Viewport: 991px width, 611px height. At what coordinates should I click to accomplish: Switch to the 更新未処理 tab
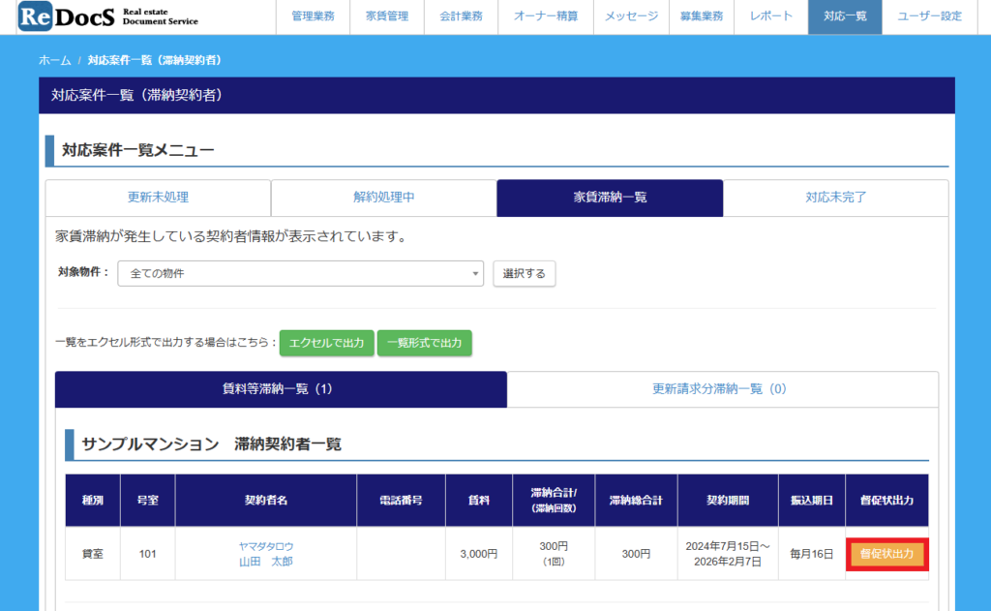pyautogui.click(x=158, y=198)
